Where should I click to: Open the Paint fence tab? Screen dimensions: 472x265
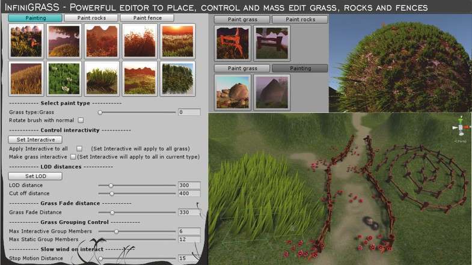pyautogui.click(x=147, y=18)
